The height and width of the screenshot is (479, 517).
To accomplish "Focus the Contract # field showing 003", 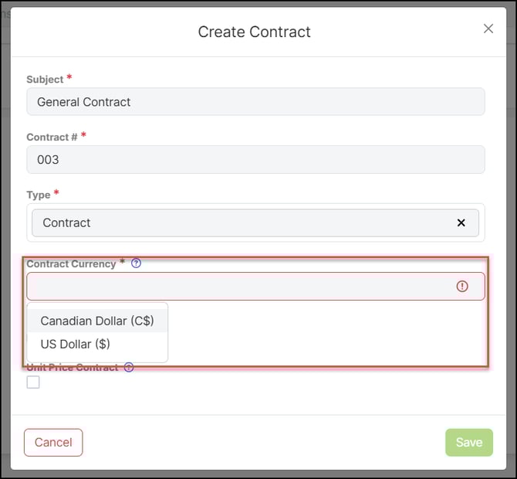I will [255, 160].
